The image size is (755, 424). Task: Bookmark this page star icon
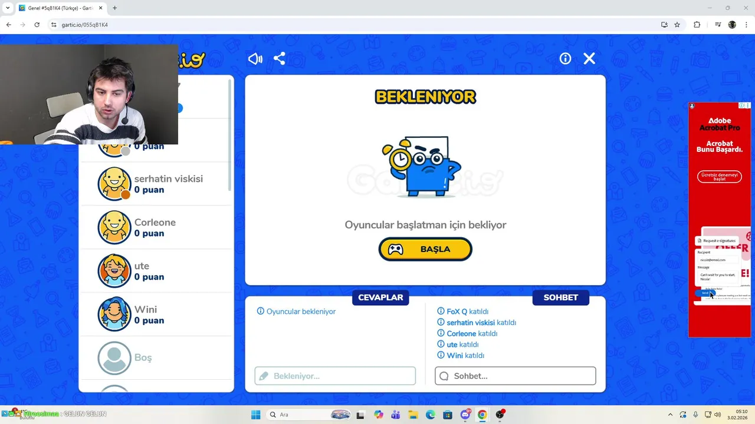tap(677, 25)
